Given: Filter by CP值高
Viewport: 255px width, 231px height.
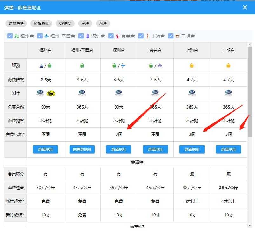Looking at the screenshot, I should click(65, 23).
